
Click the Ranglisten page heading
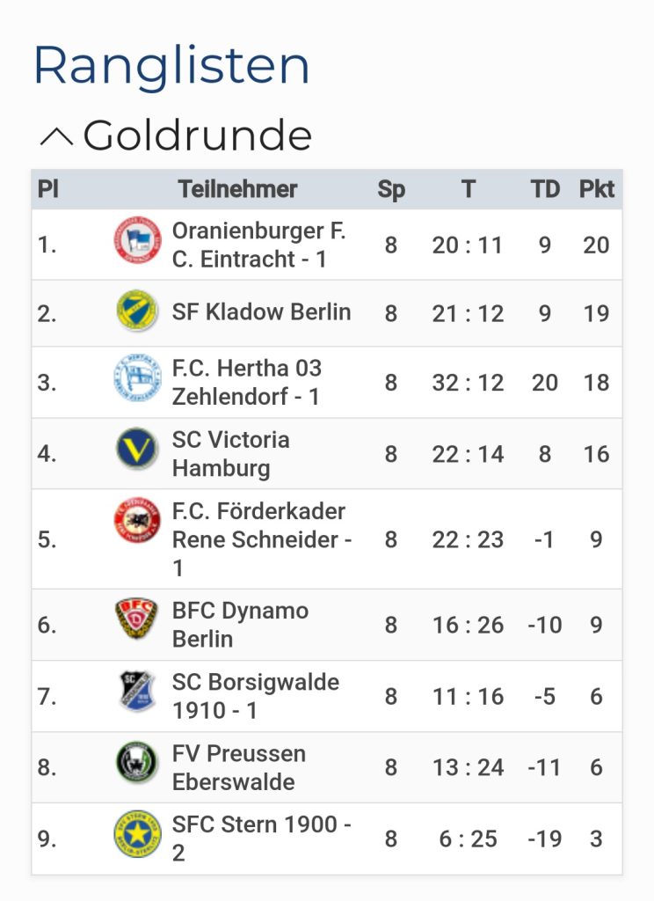171,66
